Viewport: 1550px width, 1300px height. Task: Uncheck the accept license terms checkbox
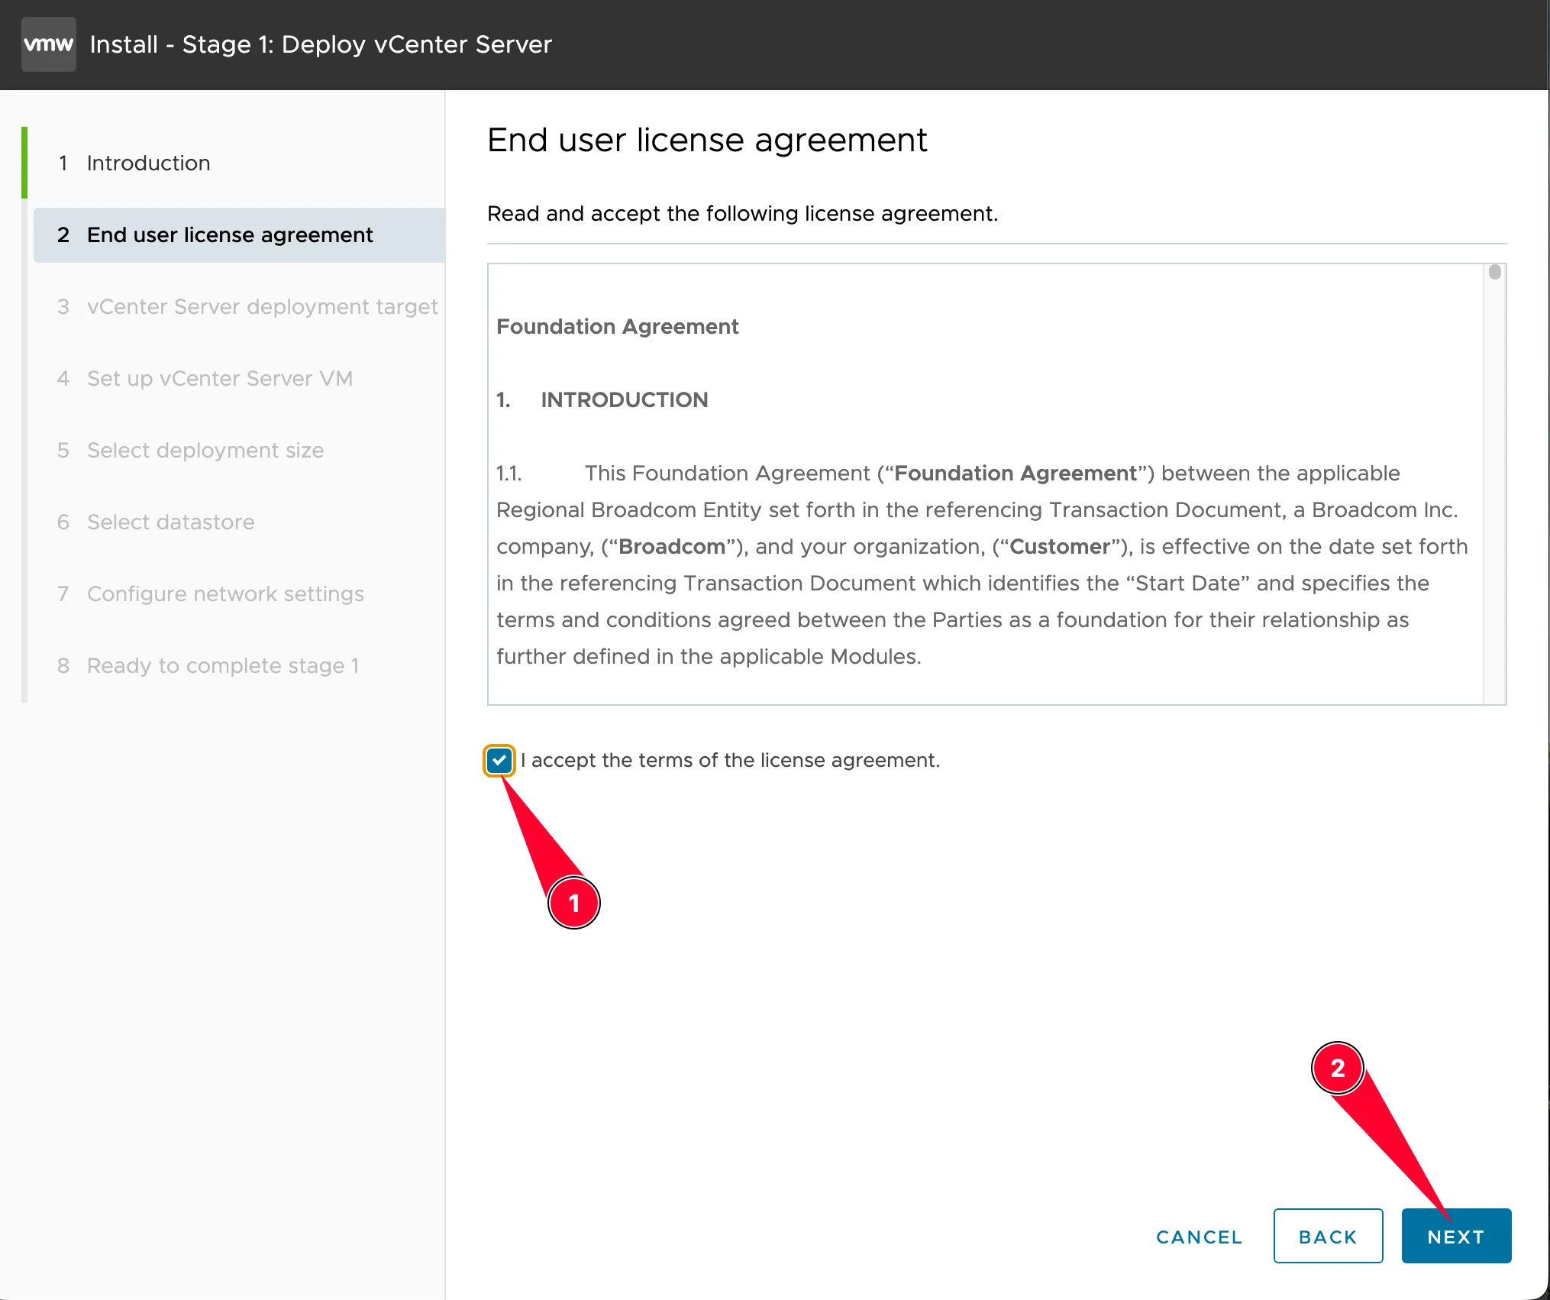coord(499,761)
